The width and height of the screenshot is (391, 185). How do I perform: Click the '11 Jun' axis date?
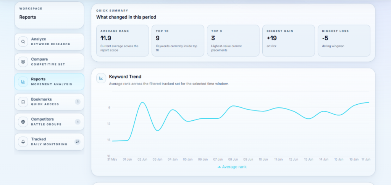tap(278, 159)
